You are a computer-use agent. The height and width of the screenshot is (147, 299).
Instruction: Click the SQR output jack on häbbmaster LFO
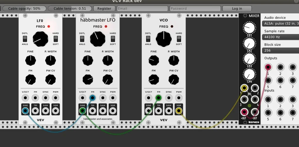pos(113,111)
